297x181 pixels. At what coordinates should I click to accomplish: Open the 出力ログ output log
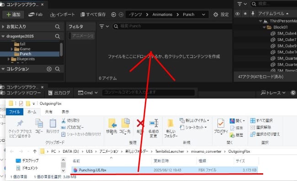59,93
